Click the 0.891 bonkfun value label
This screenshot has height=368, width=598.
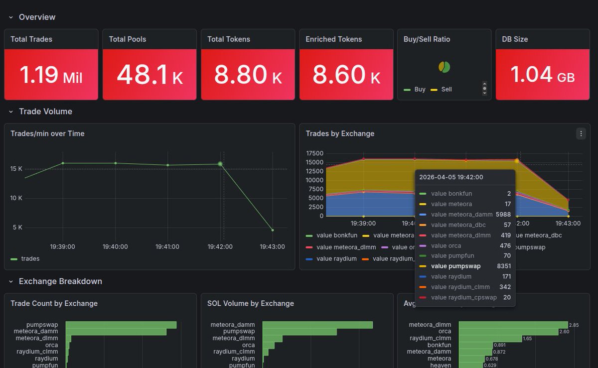(499, 345)
